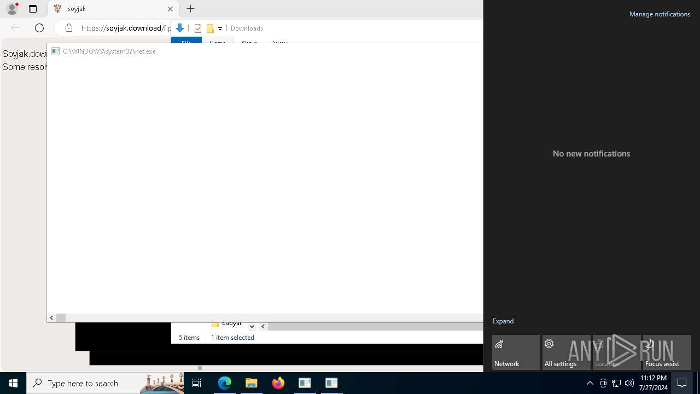Viewport: 700px width, 394px height.
Task: Toggle the Location quick action
Action: (x=617, y=352)
